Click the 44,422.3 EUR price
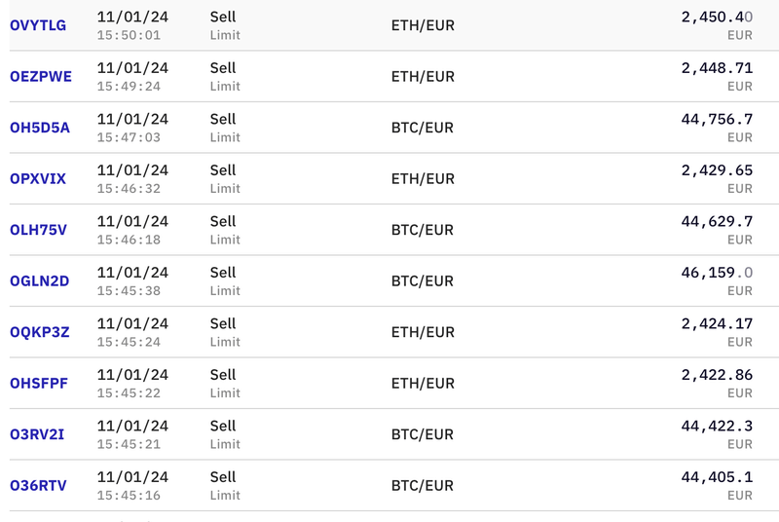Viewport: 779px width, 522px height. click(717, 426)
